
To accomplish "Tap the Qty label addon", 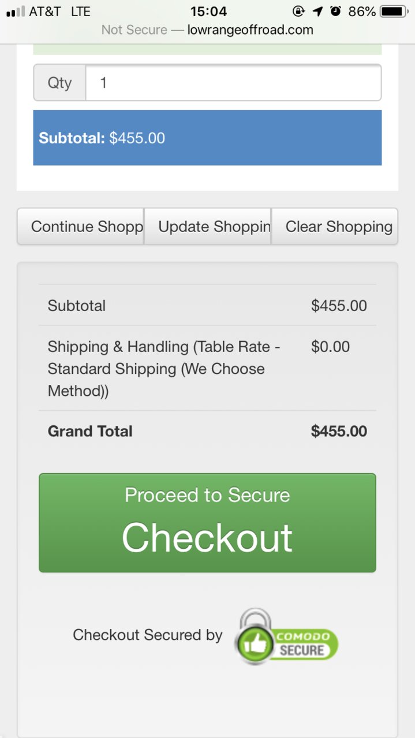I will pos(59,83).
